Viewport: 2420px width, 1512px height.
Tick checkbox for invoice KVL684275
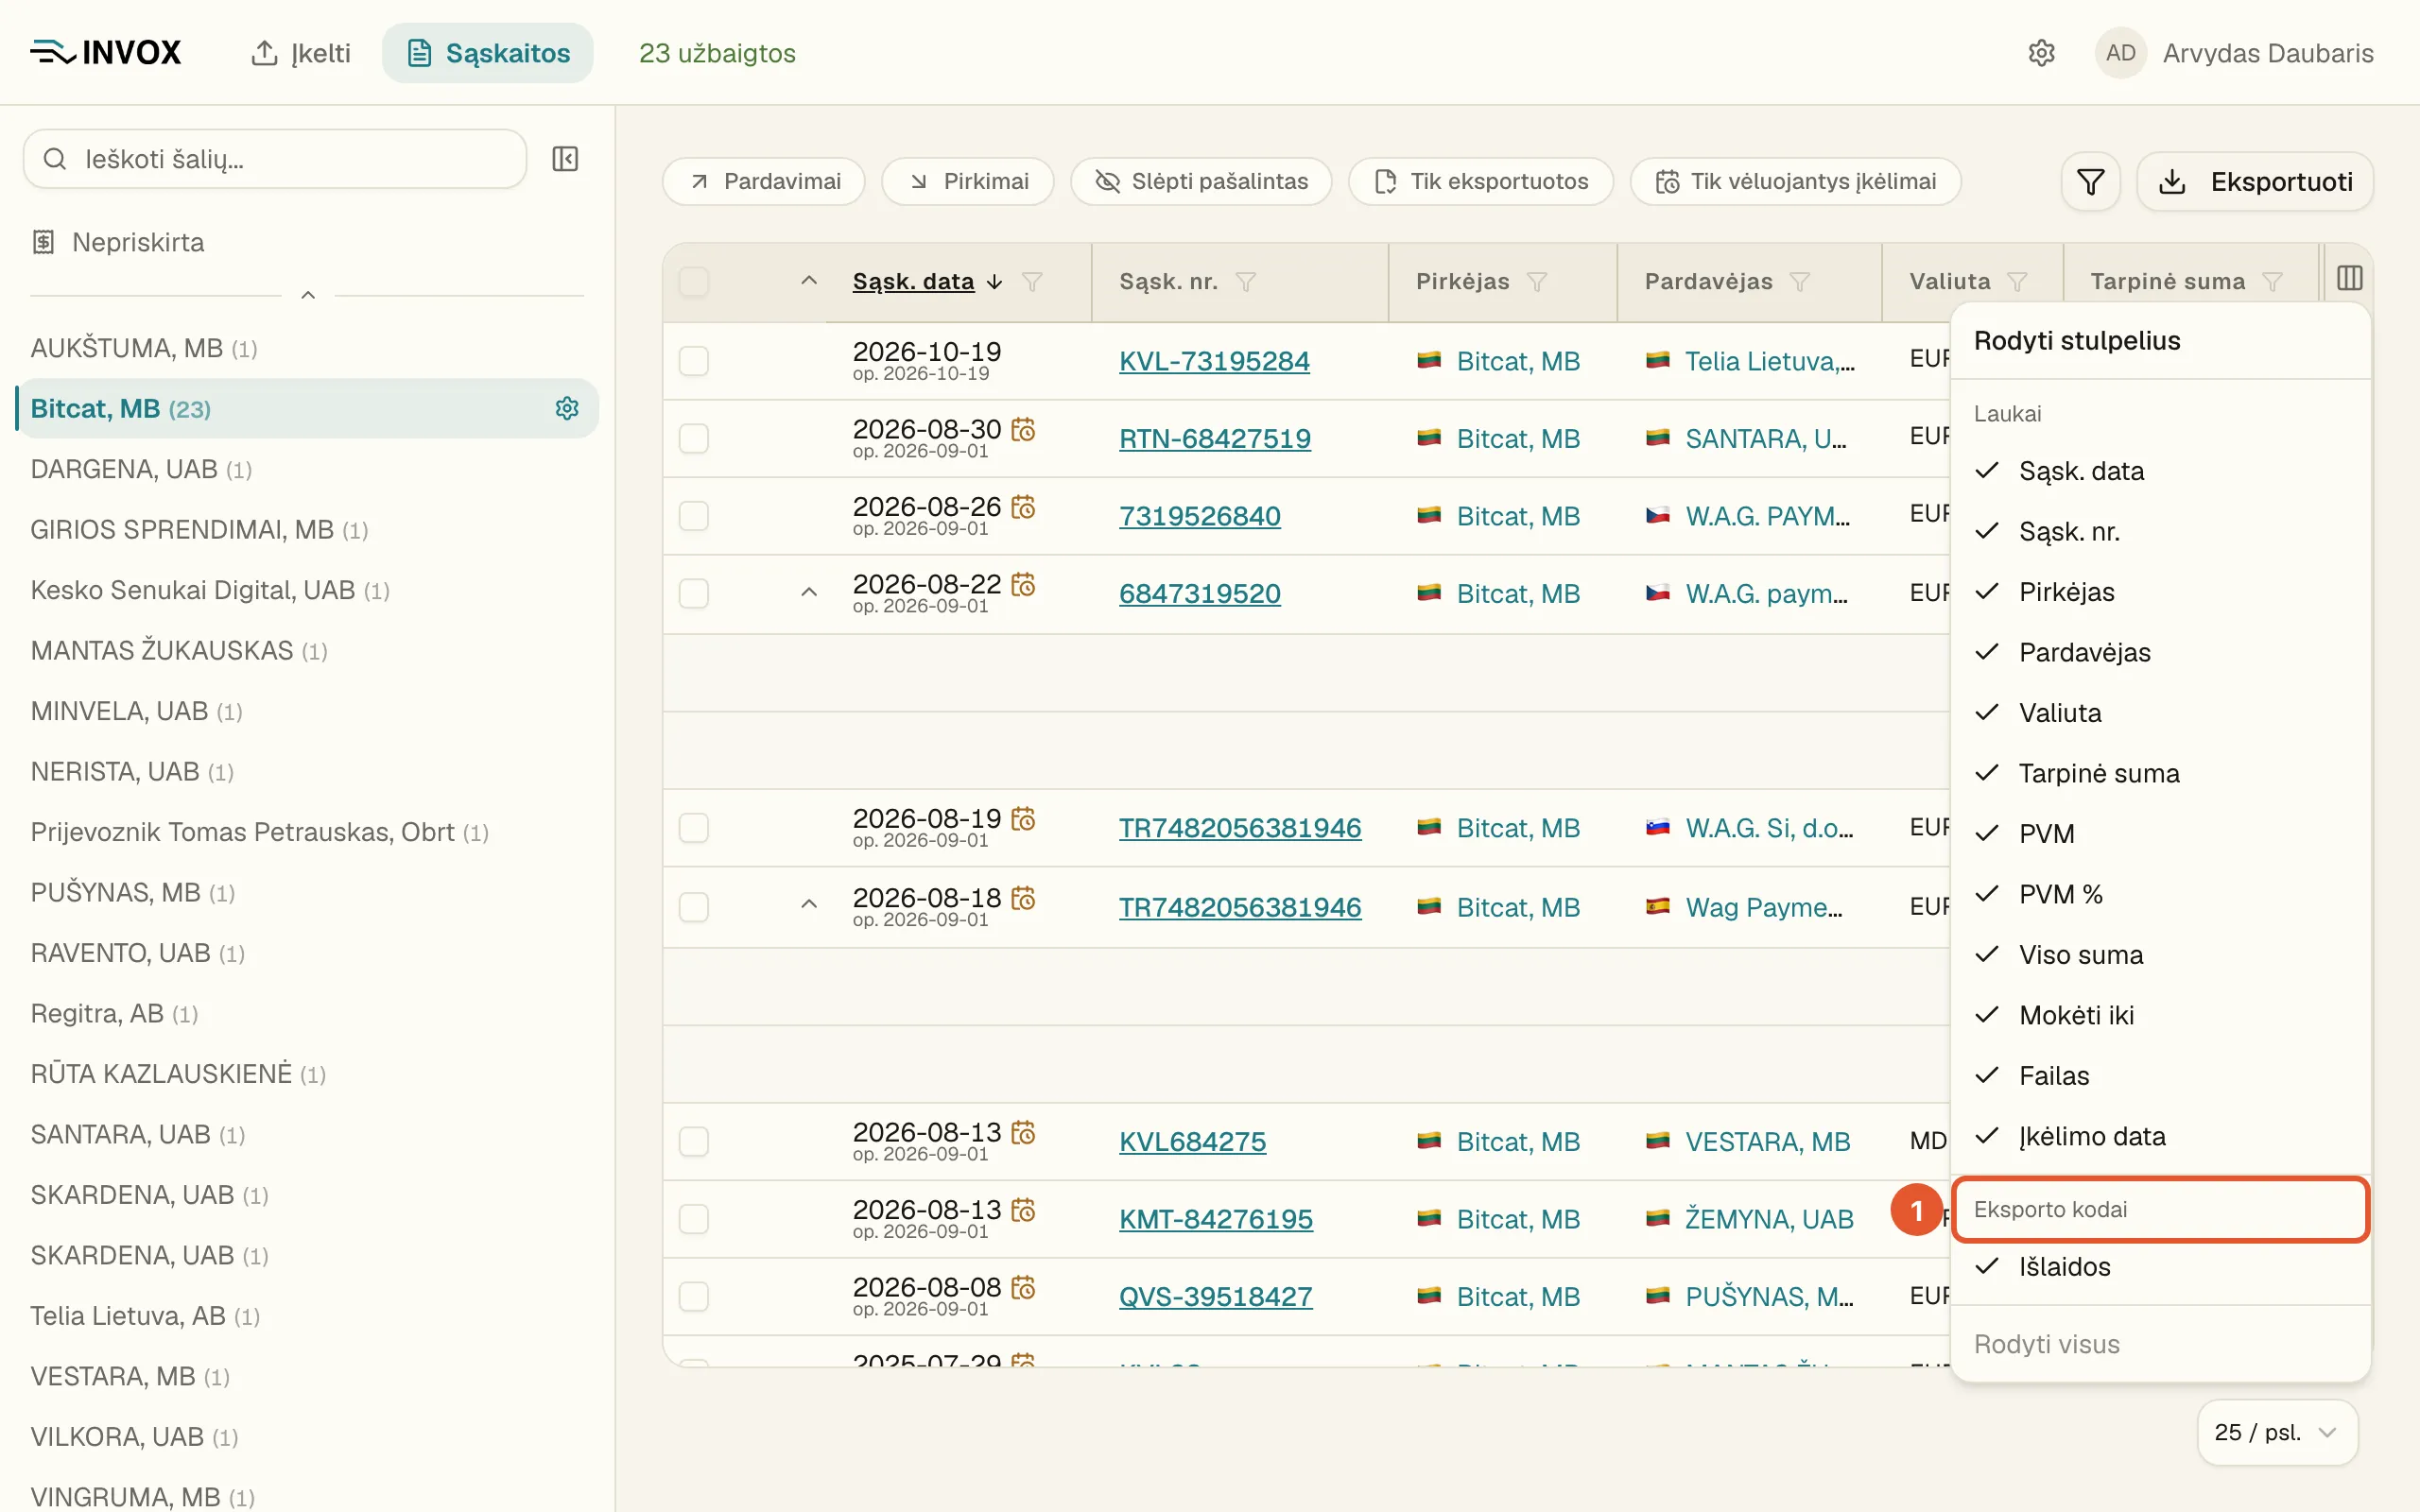coord(694,1141)
